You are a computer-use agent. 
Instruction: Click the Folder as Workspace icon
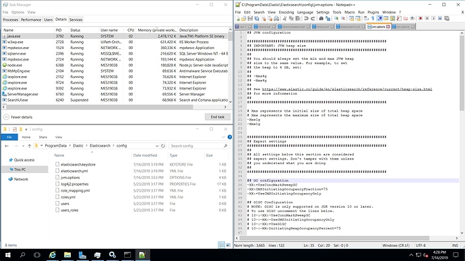pyautogui.click(x=406, y=18)
